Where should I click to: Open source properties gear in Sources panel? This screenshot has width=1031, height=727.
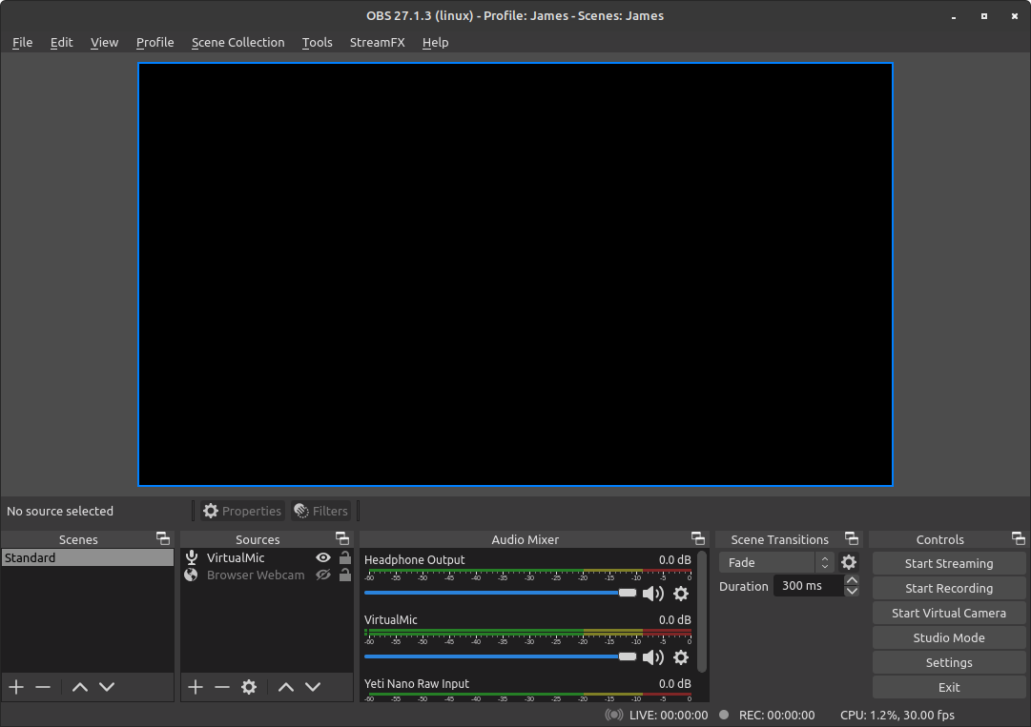(x=249, y=687)
